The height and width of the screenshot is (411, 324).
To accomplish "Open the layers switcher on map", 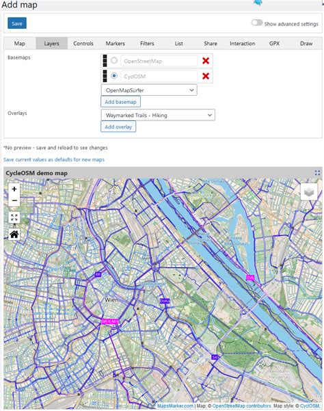I will 309,192.
